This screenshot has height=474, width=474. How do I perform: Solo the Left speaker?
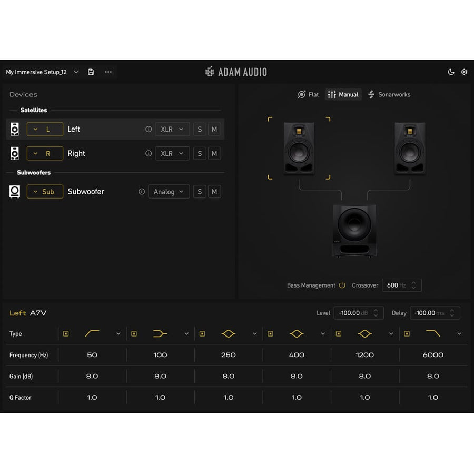(x=200, y=129)
